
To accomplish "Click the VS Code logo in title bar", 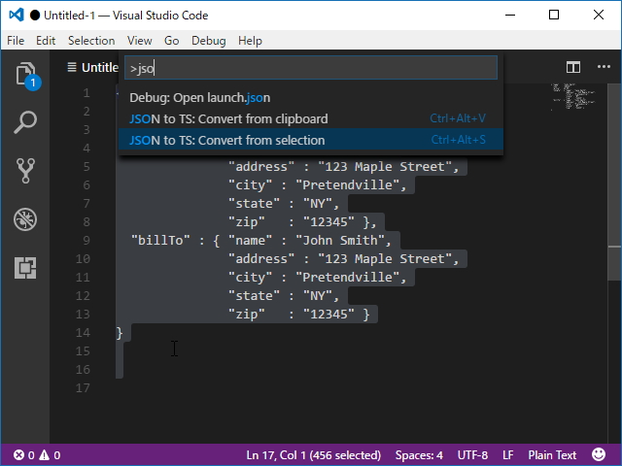I will click(17, 16).
